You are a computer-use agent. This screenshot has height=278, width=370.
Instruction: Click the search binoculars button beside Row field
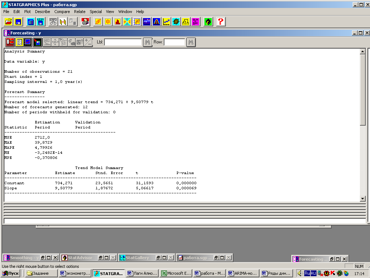click(x=191, y=42)
